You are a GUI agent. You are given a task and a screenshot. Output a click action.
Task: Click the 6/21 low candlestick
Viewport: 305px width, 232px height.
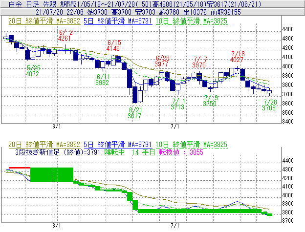click(135, 95)
